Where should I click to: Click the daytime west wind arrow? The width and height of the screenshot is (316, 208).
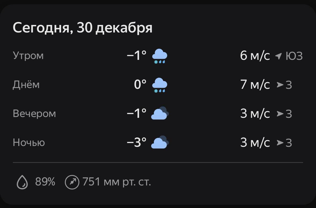coord(280,85)
